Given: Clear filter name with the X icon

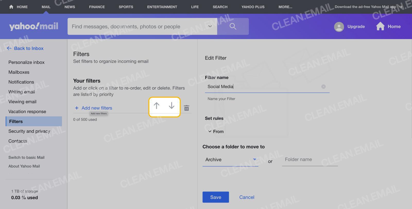Looking at the screenshot, I should [323, 87].
